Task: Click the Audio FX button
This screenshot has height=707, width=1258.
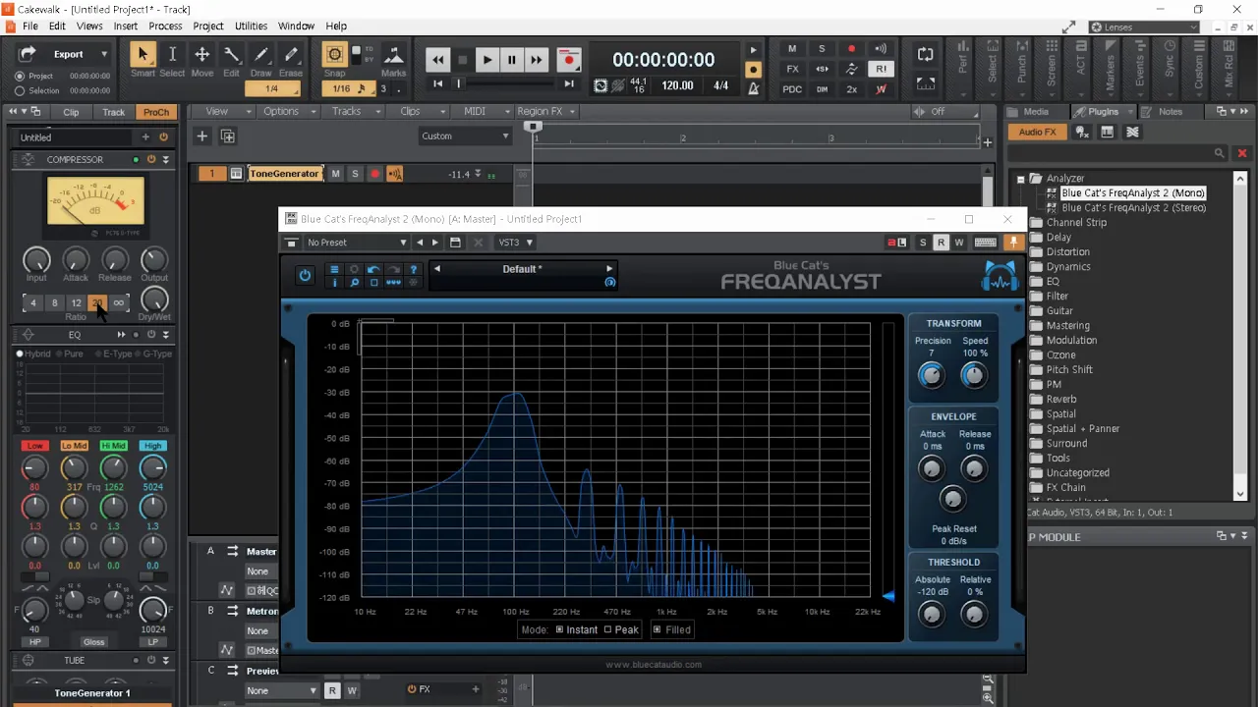Action: (1038, 133)
